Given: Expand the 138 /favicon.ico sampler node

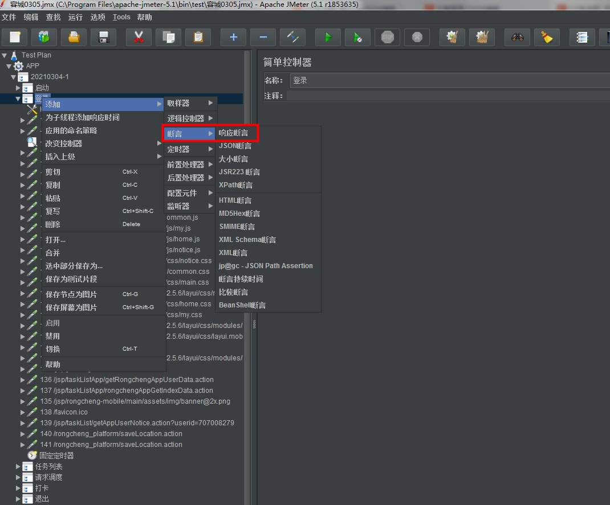Looking at the screenshot, I should 23,412.
